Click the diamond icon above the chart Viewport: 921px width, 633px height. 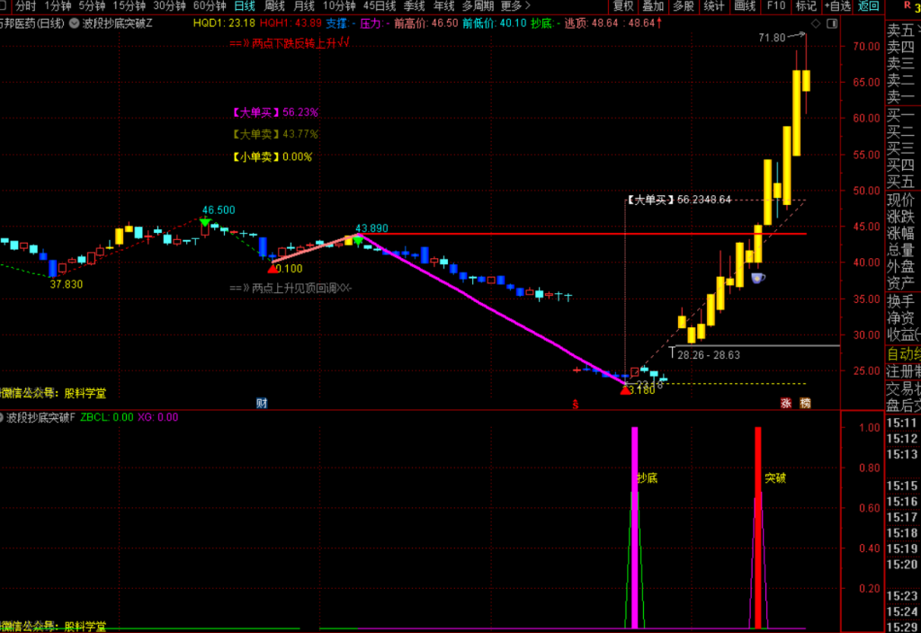click(816, 23)
